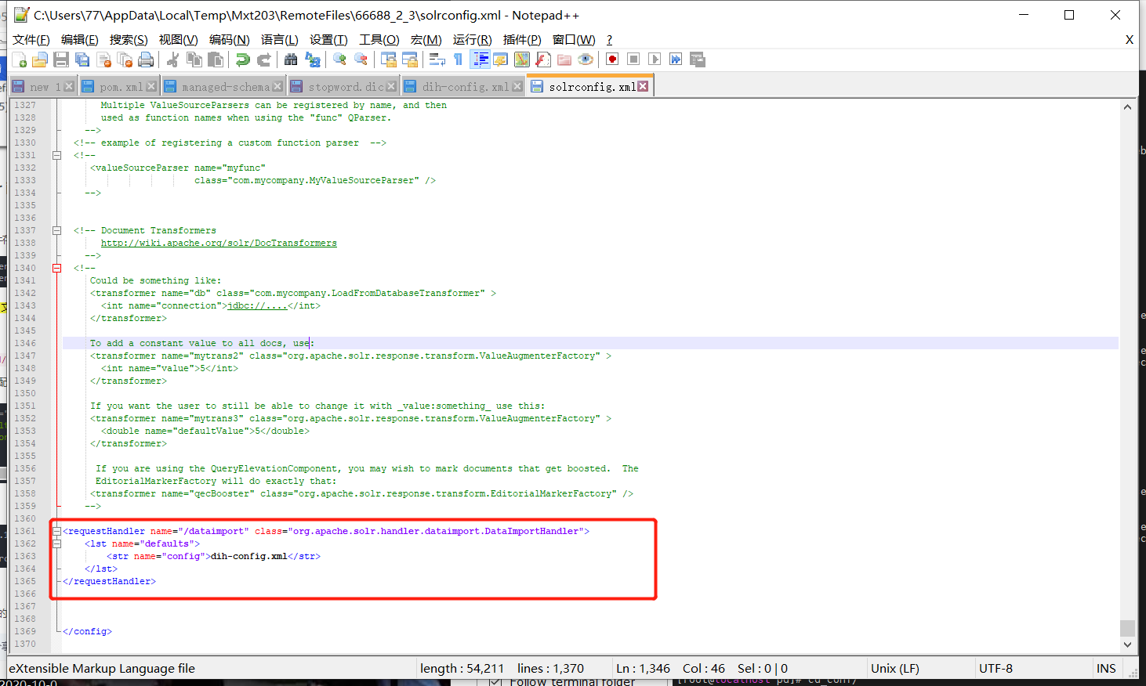Click the Copy toolbar icon
1146x686 pixels.
coord(194,60)
